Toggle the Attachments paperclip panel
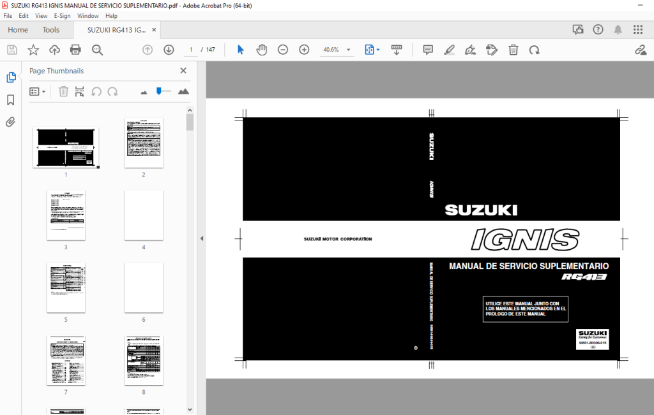The width and height of the screenshot is (654, 415). [11, 122]
